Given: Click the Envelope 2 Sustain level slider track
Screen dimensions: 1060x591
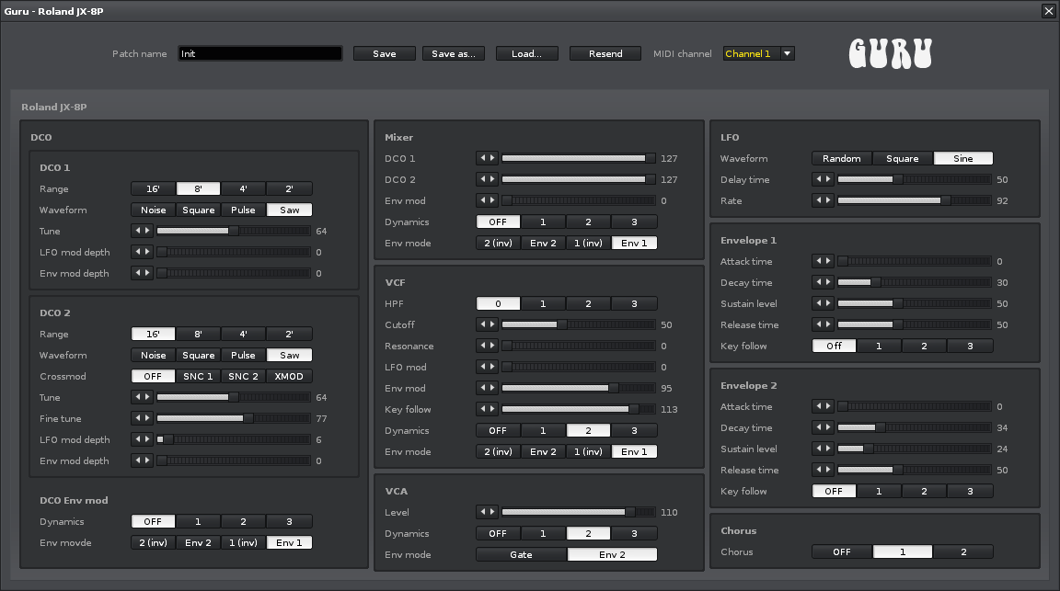Looking at the screenshot, I should coord(914,449).
